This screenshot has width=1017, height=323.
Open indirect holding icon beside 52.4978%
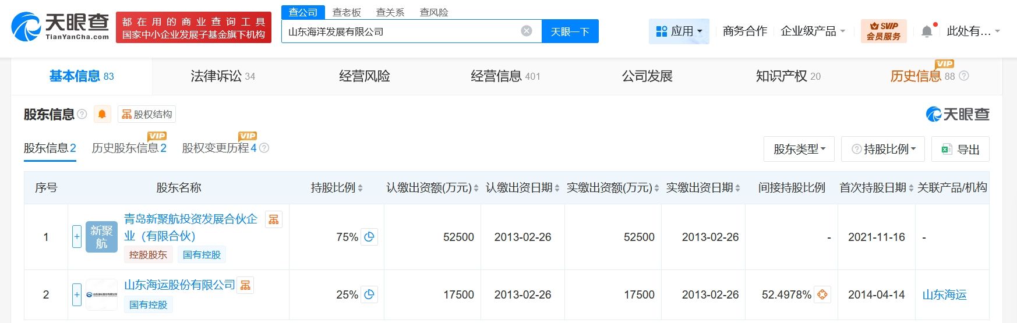click(822, 294)
